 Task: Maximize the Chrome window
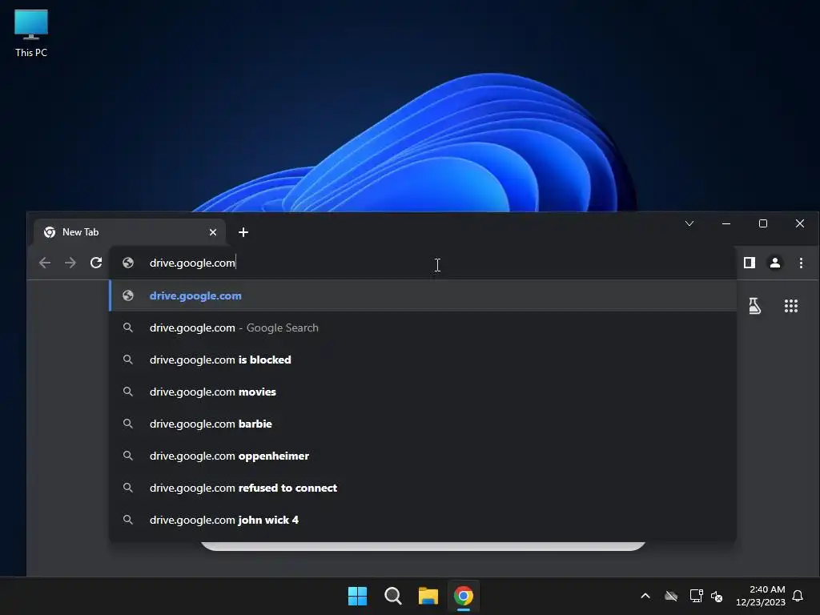[763, 224]
